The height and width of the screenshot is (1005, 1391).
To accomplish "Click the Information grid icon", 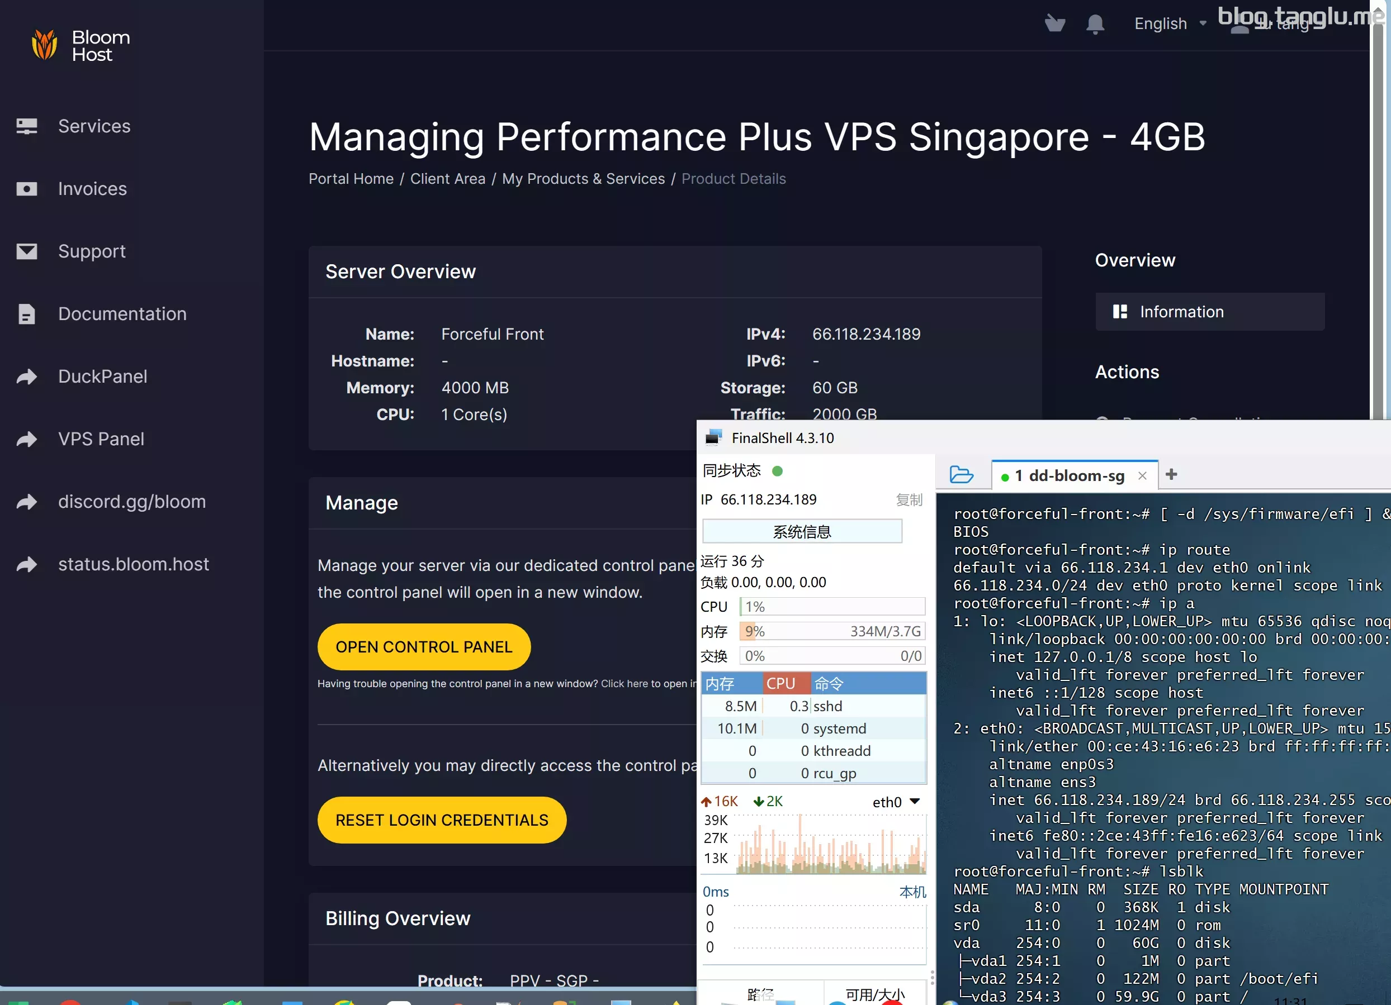I will point(1120,311).
